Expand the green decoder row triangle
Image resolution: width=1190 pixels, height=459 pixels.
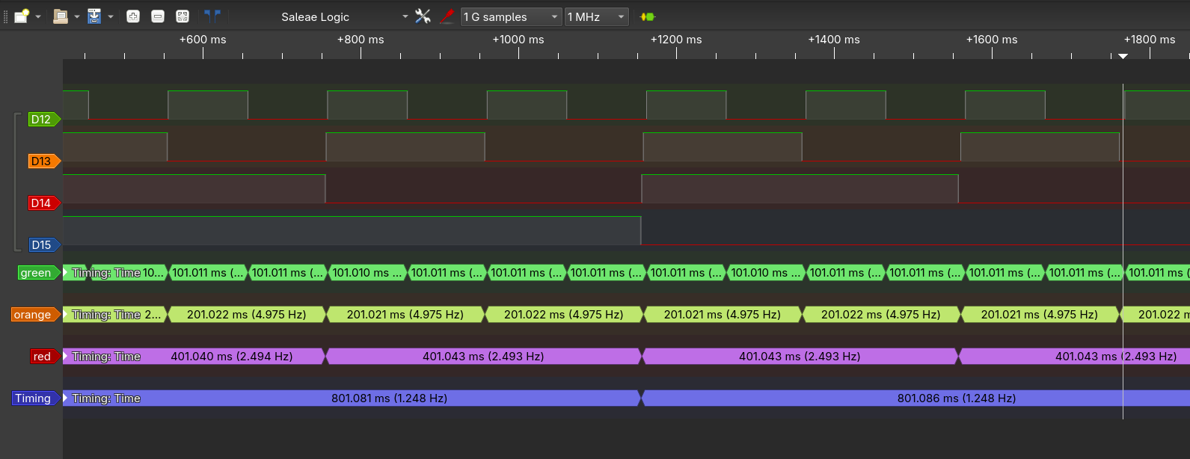coord(66,273)
